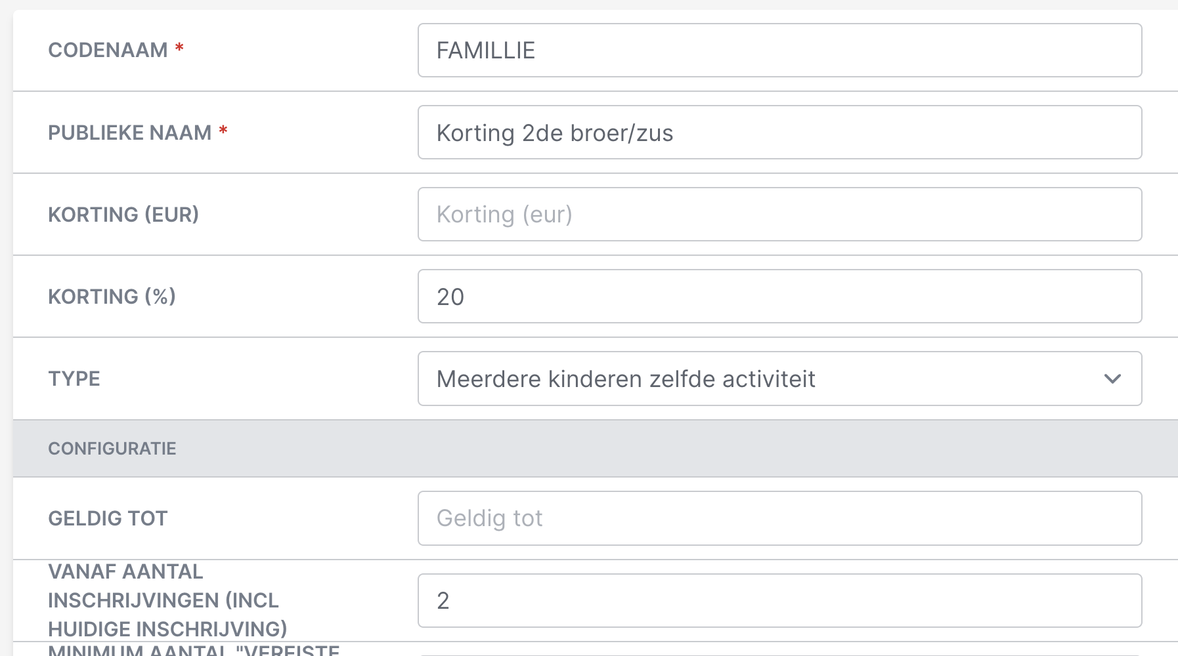Focus the Vanaf aantal inschrijvingen field showing 2
This screenshot has width=1178, height=656.
pyautogui.click(x=779, y=600)
